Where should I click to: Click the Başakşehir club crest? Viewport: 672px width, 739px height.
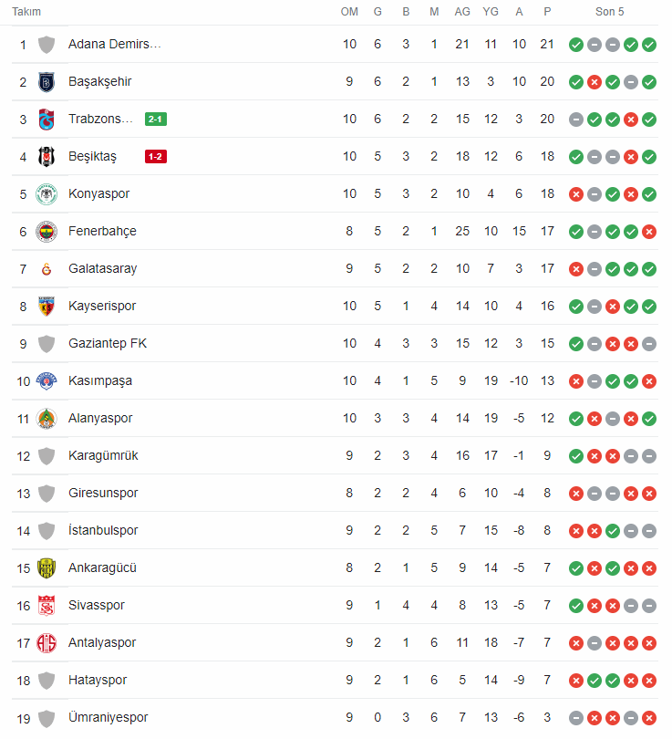pyautogui.click(x=47, y=82)
